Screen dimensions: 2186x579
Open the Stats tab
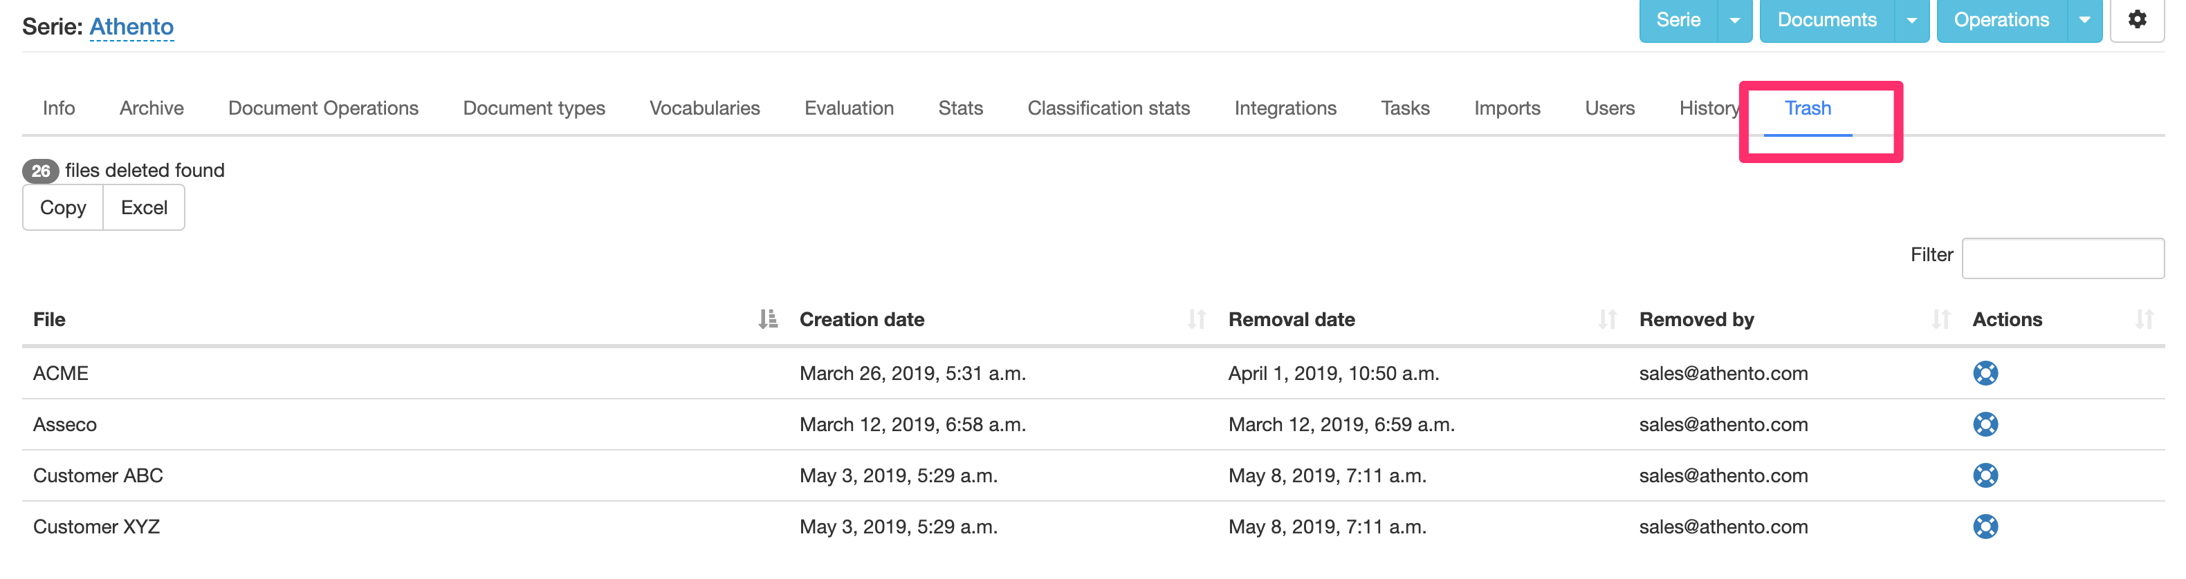coord(961,108)
